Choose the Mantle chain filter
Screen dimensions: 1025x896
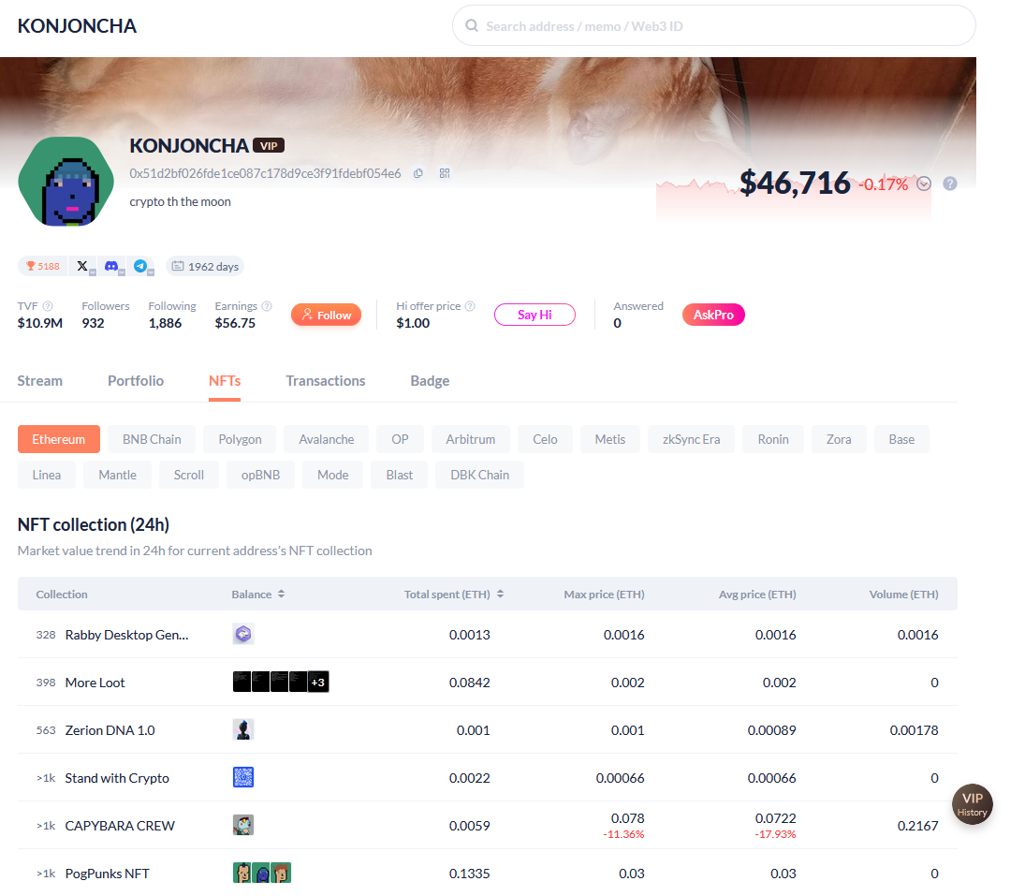[x=118, y=475]
